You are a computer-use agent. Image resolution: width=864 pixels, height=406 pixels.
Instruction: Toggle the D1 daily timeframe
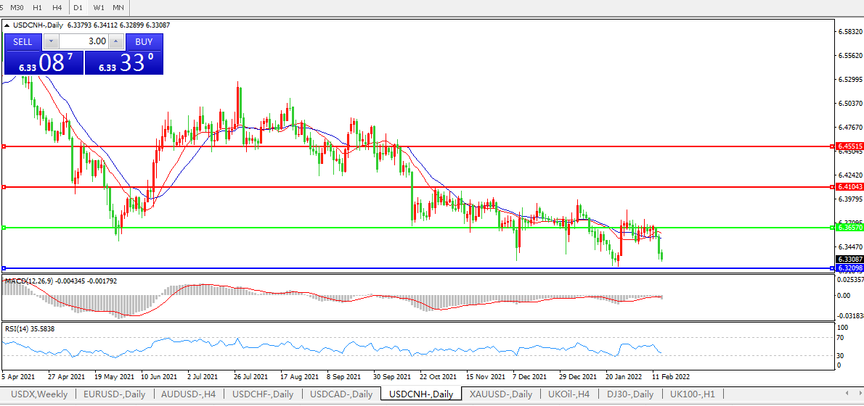coord(78,7)
